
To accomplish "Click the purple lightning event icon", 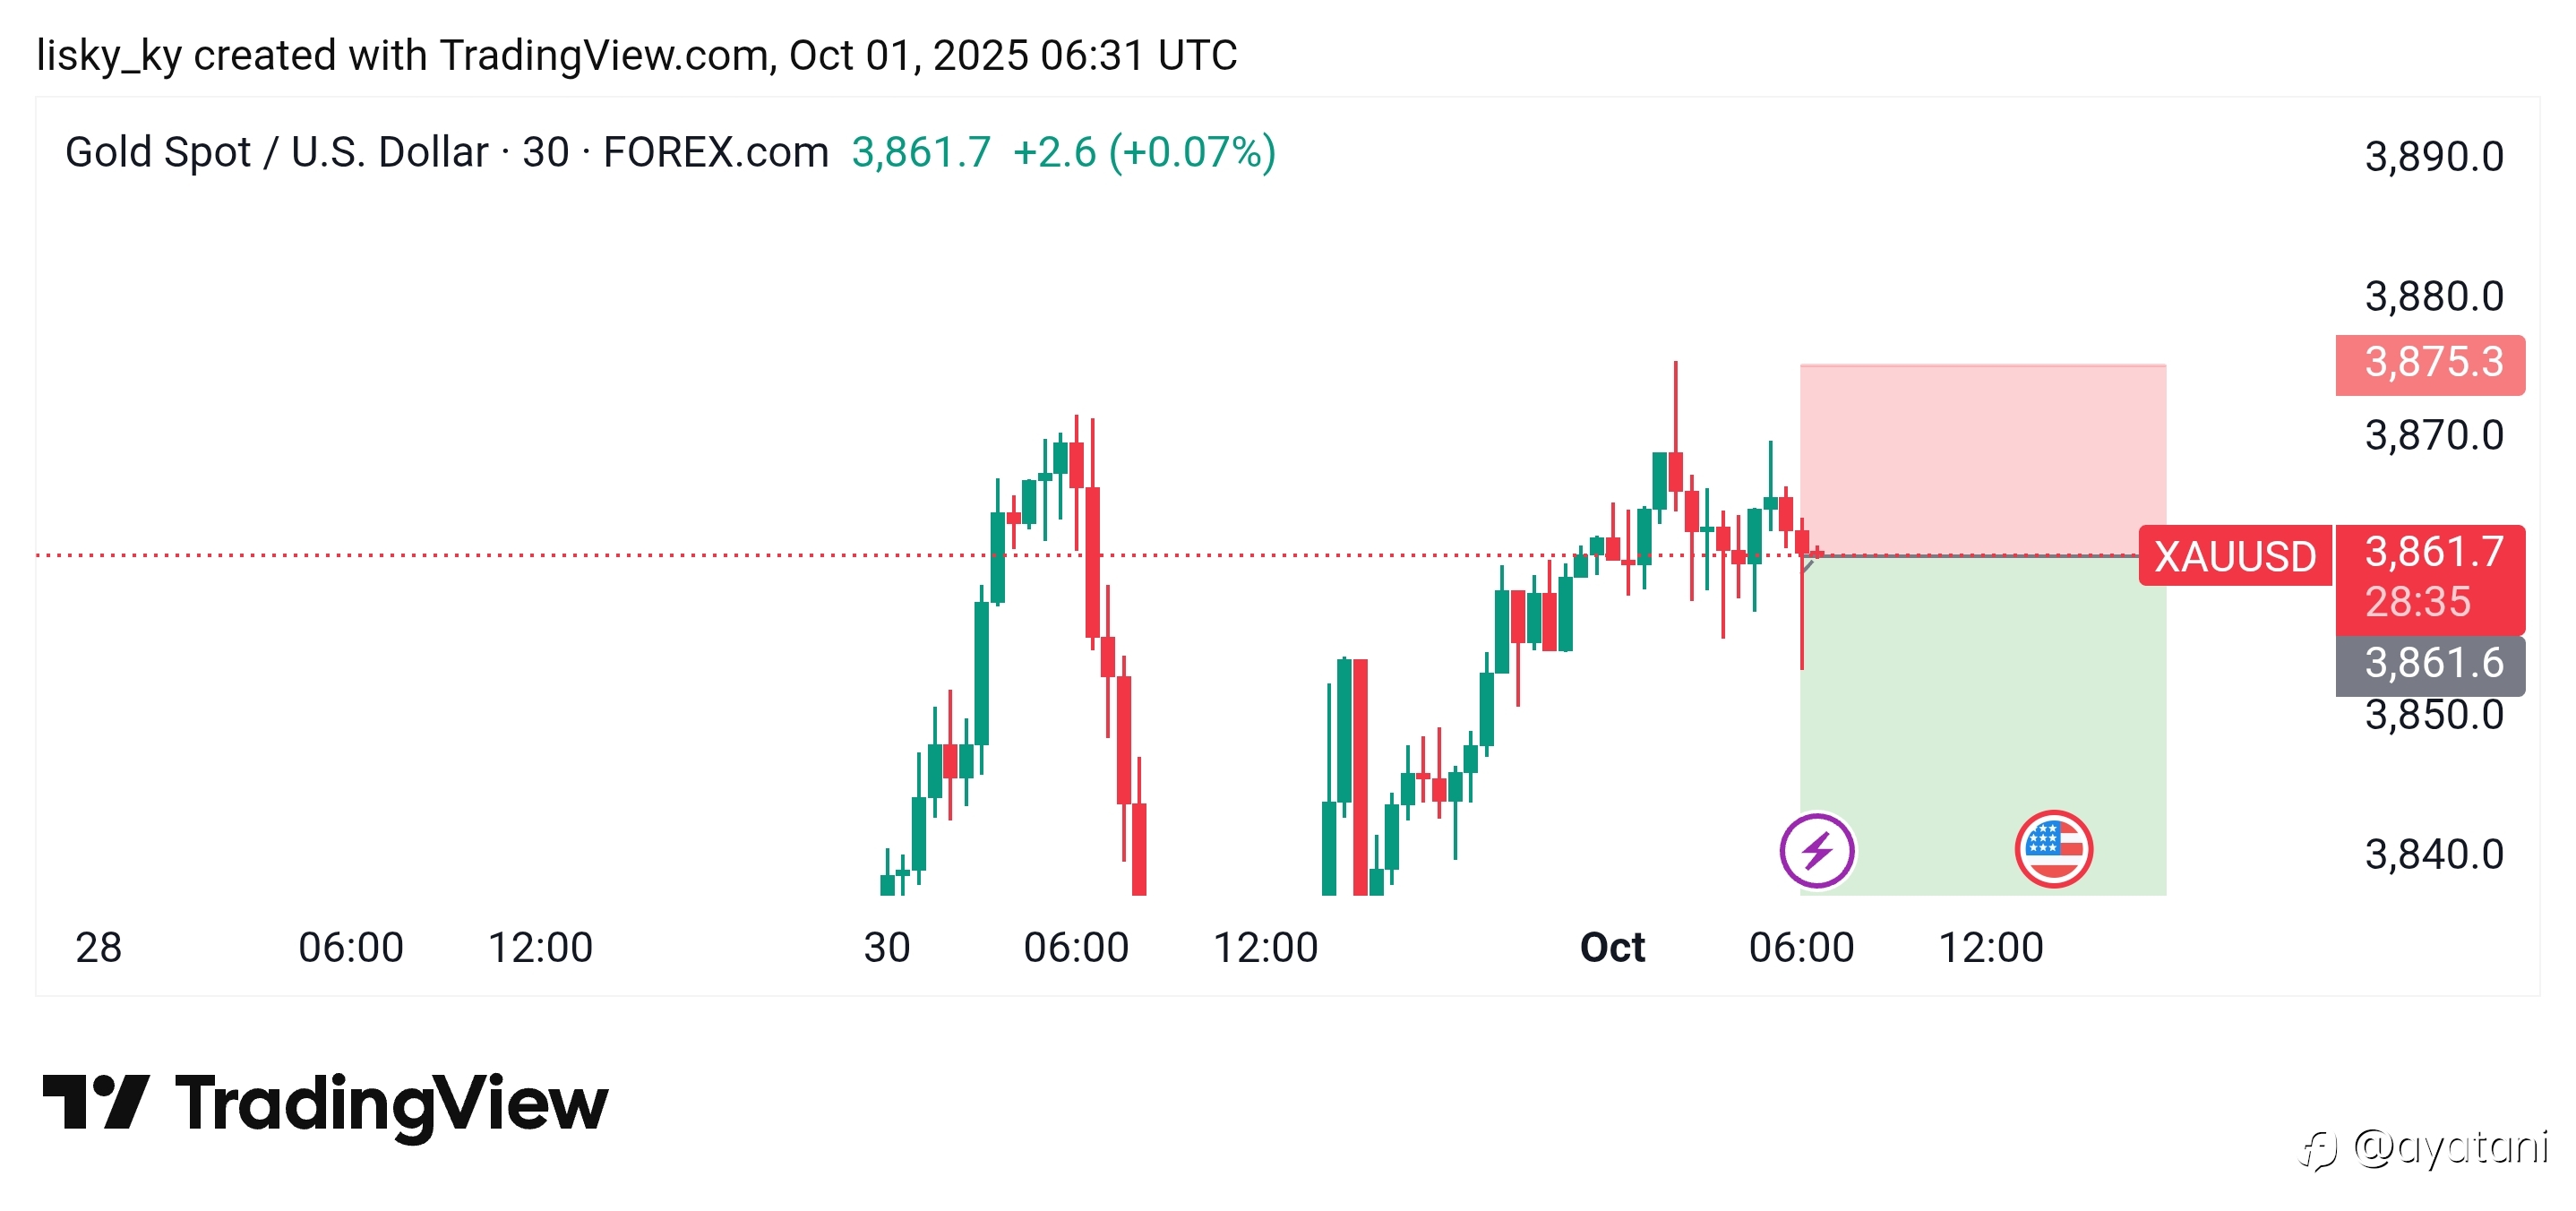I will 1816,851.
